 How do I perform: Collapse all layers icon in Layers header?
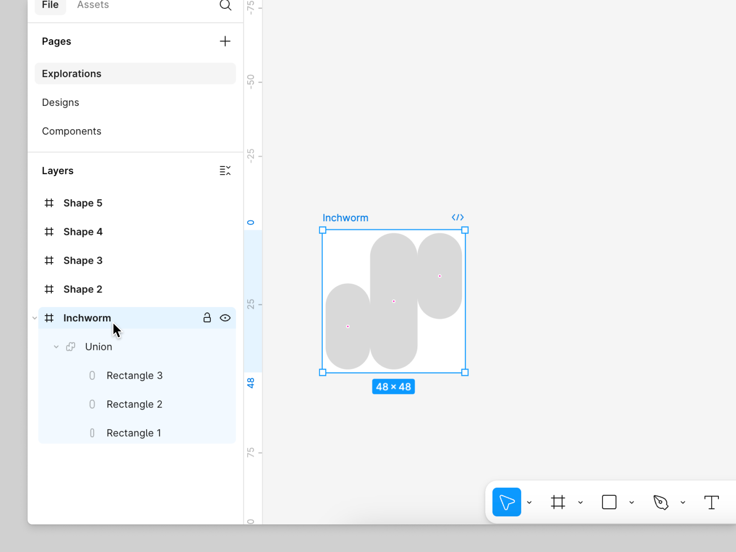pos(225,171)
